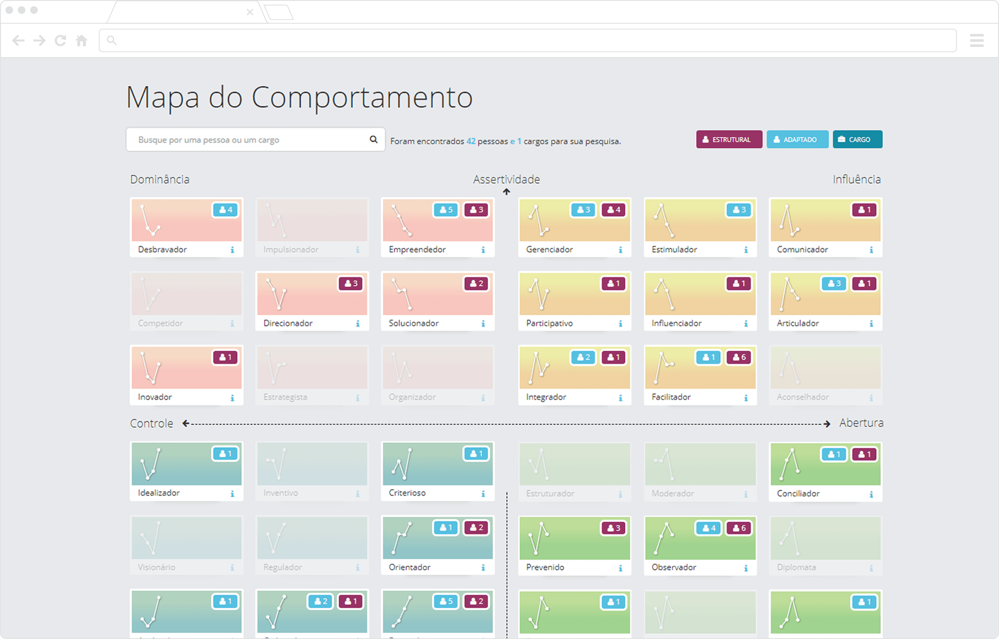
Task: Click the Solucionador label text
Action: [413, 323]
